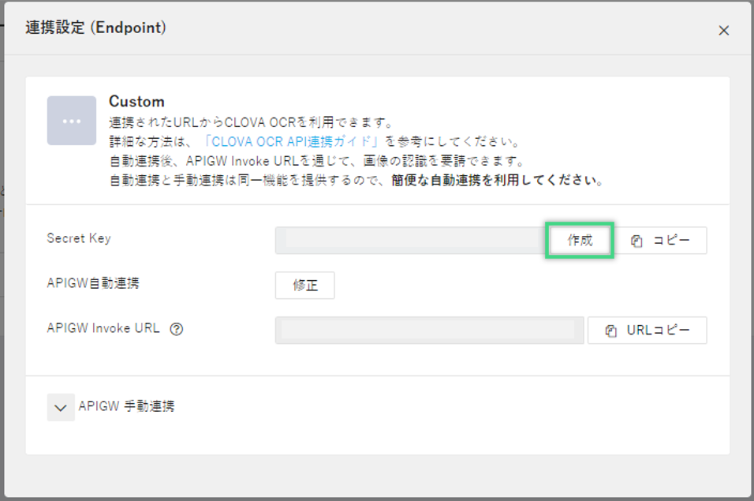
Task: Click the APIGW自動連携 label
Action: click(93, 283)
